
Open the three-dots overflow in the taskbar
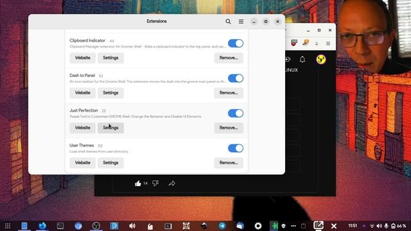click(x=293, y=226)
